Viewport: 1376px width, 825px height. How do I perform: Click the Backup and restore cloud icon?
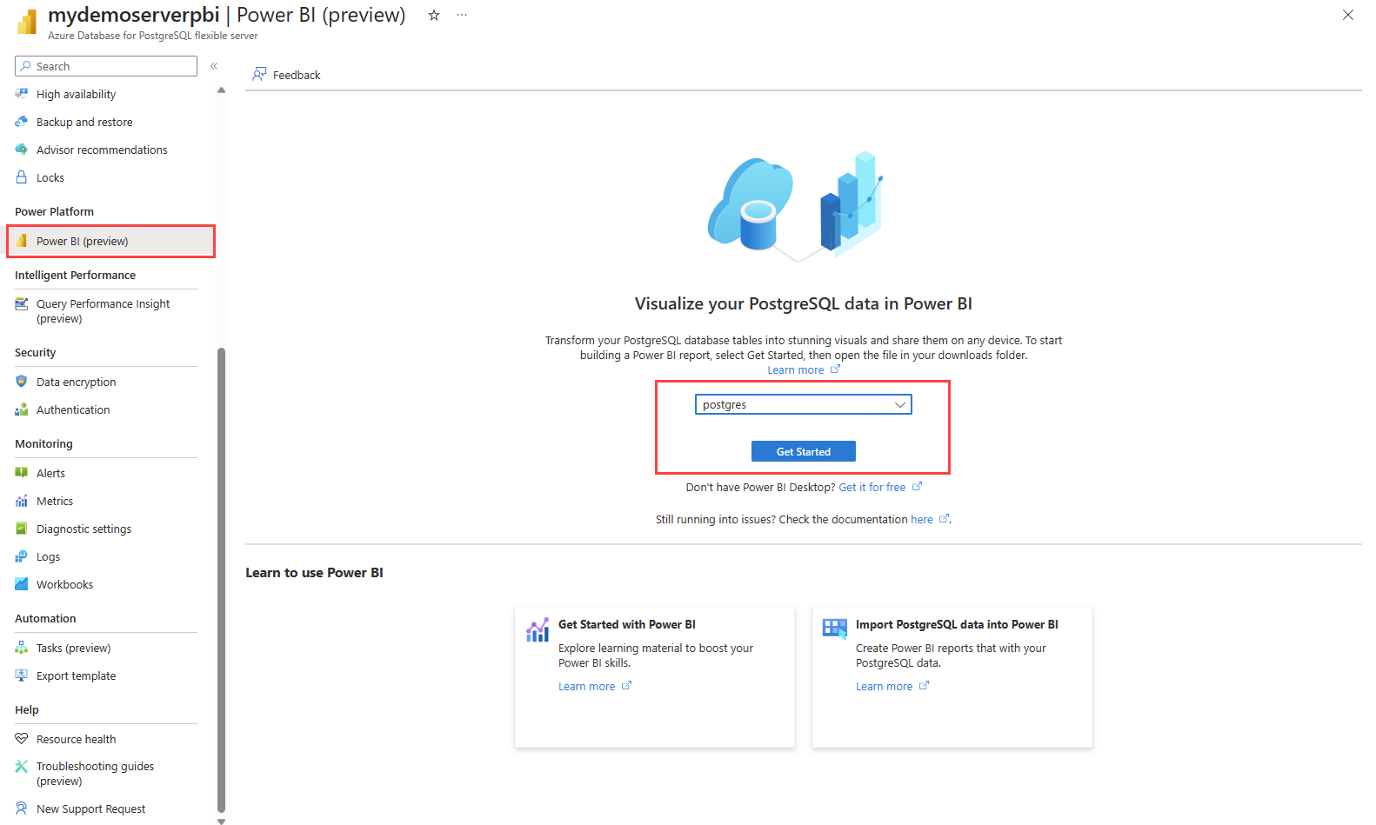click(x=22, y=122)
